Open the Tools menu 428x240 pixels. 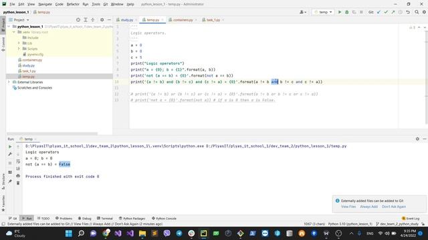pos(96,4)
